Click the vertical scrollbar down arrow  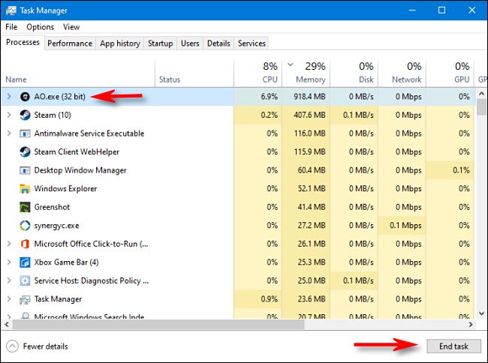(x=482, y=313)
